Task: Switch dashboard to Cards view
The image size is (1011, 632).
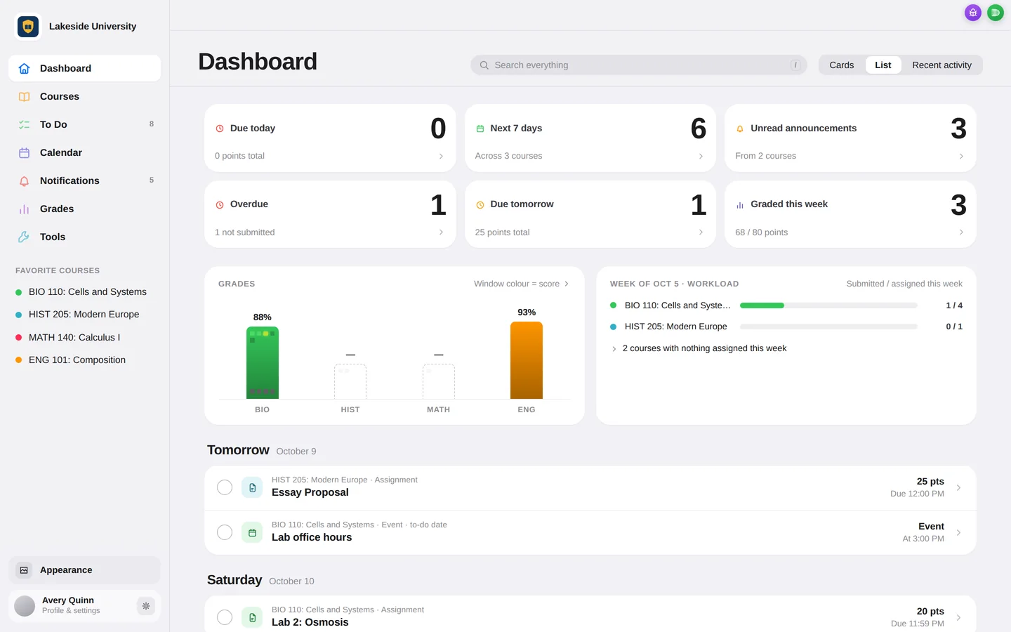Action: pyautogui.click(x=842, y=65)
